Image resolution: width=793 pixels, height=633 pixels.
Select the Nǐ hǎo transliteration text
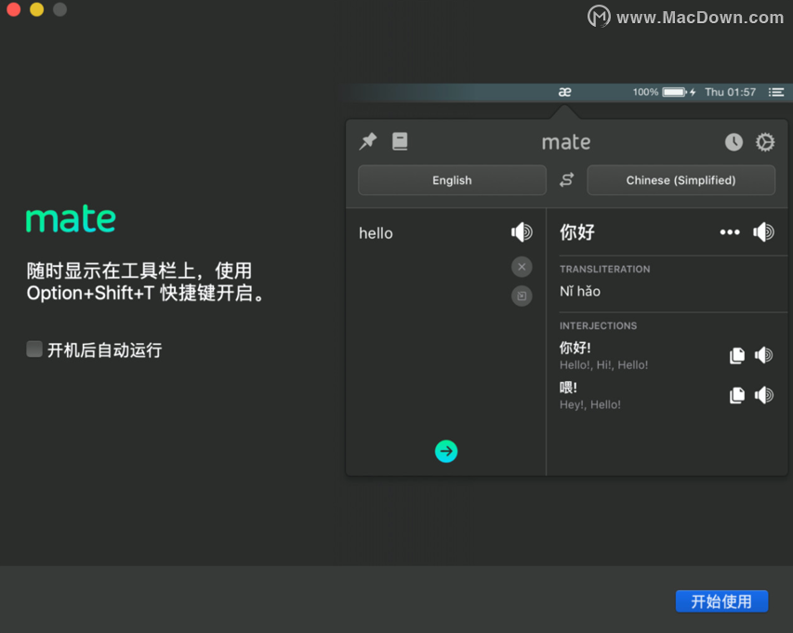pos(580,291)
